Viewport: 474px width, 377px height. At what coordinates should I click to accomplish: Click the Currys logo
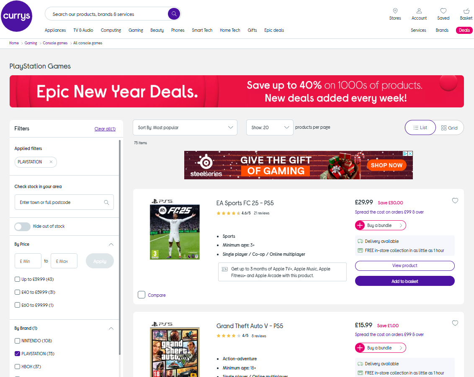[16, 16]
